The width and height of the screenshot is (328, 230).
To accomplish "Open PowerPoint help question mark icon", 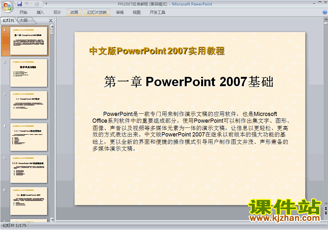I will pos(325,12).
